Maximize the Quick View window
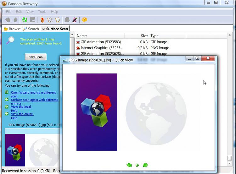The height and width of the screenshot is (174, 236). pos(197,58)
